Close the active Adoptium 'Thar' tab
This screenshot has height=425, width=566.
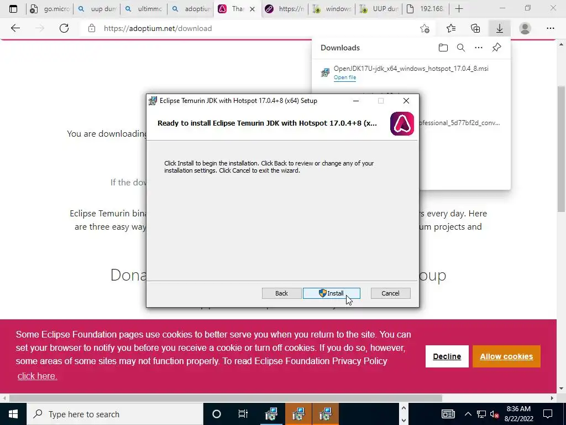pyautogui.click(x=253, y=9)
